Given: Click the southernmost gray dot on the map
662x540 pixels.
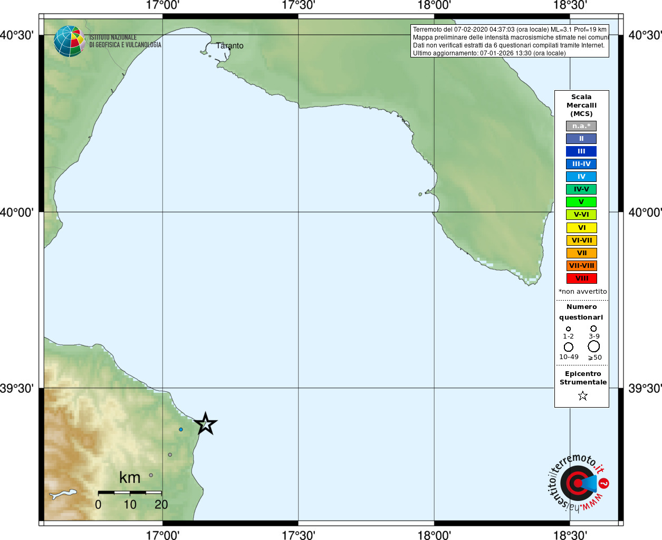Looking at the screenshot, I should point(151,475).
